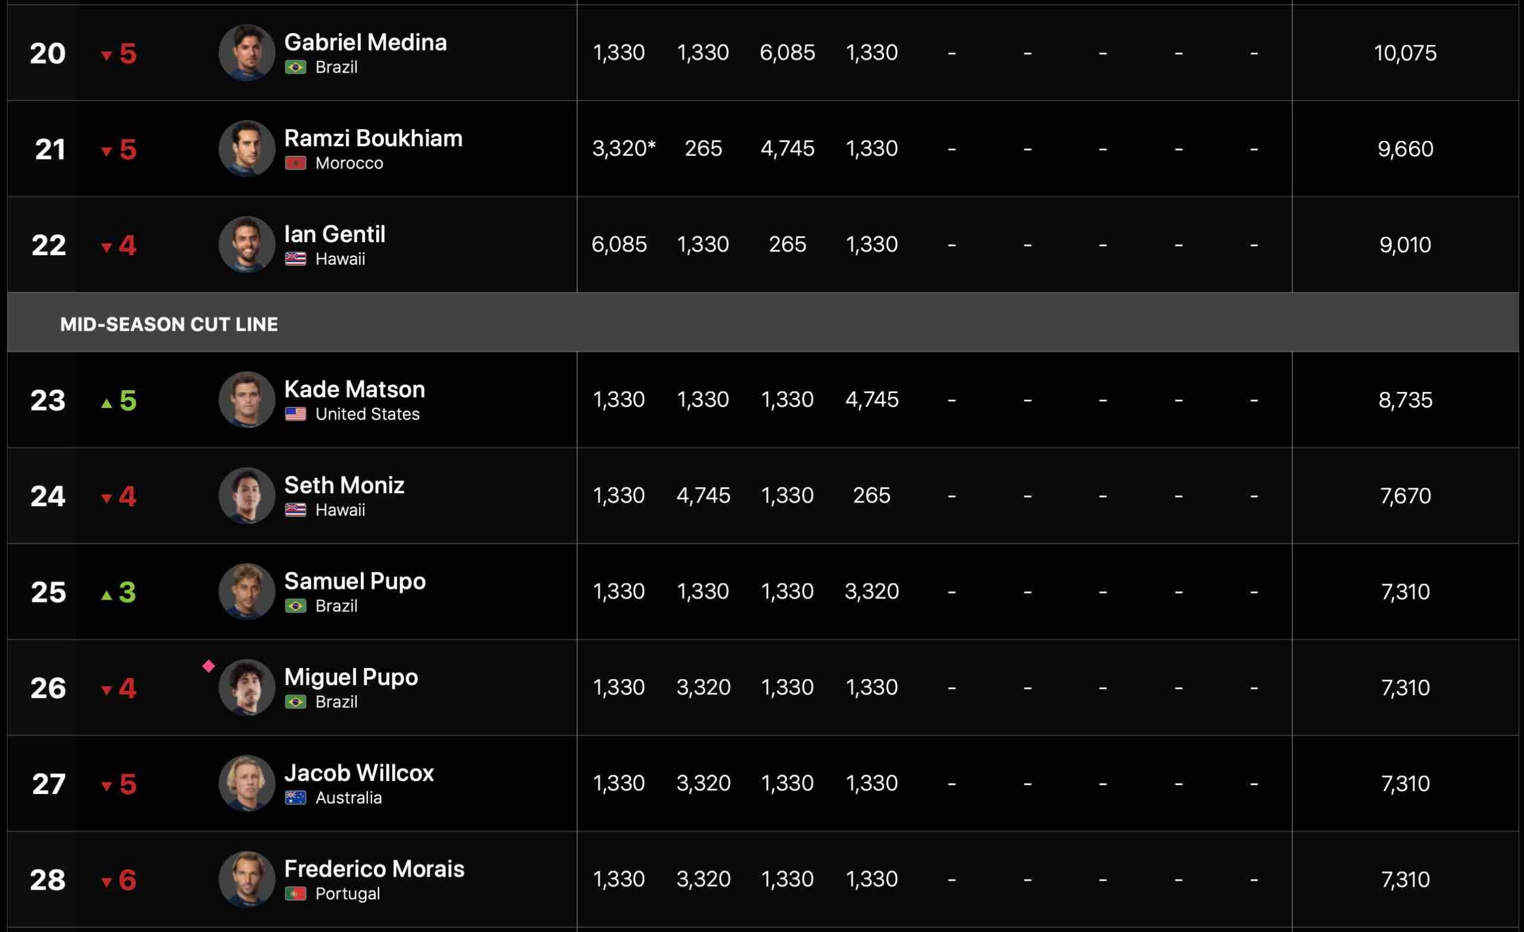Click Frederico Morais' red down arrow
Screen dimensions: 1524x932
coord(107,883)
